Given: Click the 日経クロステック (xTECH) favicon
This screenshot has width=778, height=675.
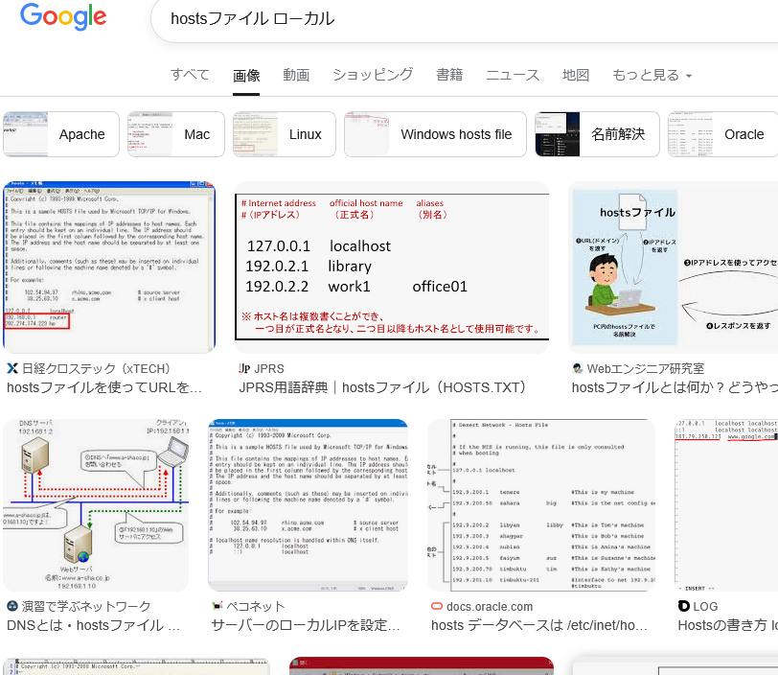Looking at the screenshot, I should click(x=12, y=368).
